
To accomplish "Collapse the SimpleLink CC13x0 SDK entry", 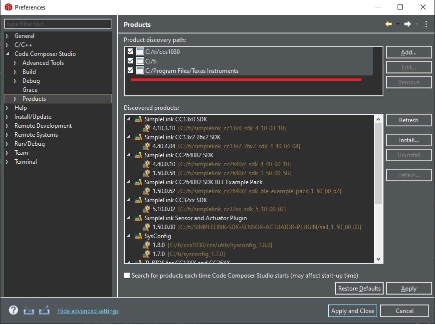I will click(x=128, y=119).
